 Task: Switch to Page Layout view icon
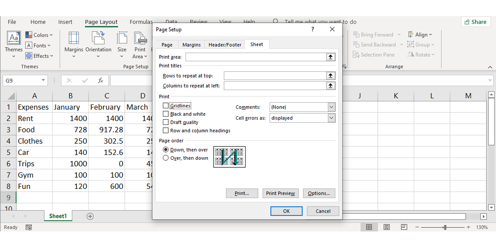click(x=386, y=227)
